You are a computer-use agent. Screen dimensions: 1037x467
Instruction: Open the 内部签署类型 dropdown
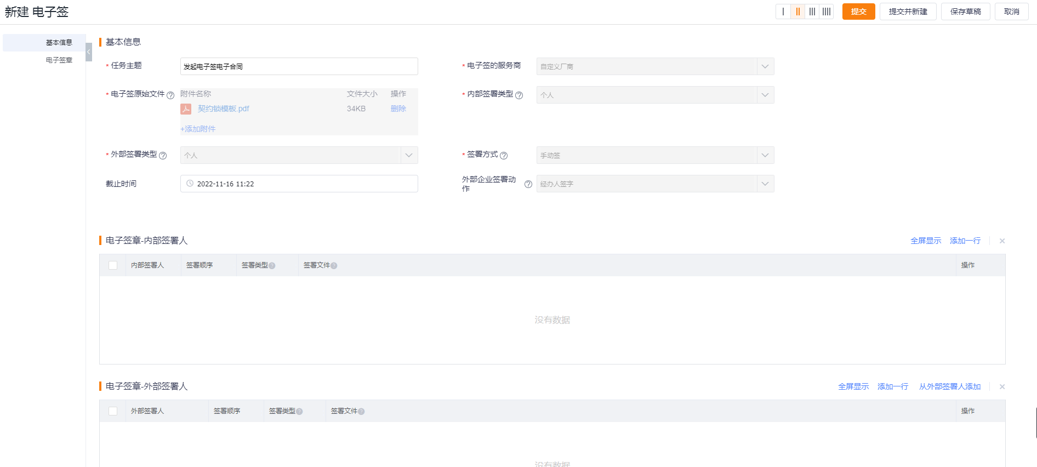pos(655,95)
